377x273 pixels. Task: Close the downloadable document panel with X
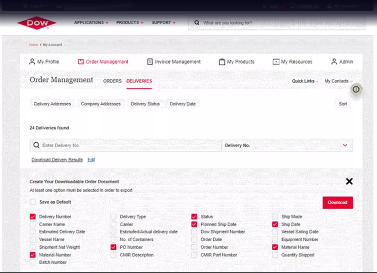(349, 181)
